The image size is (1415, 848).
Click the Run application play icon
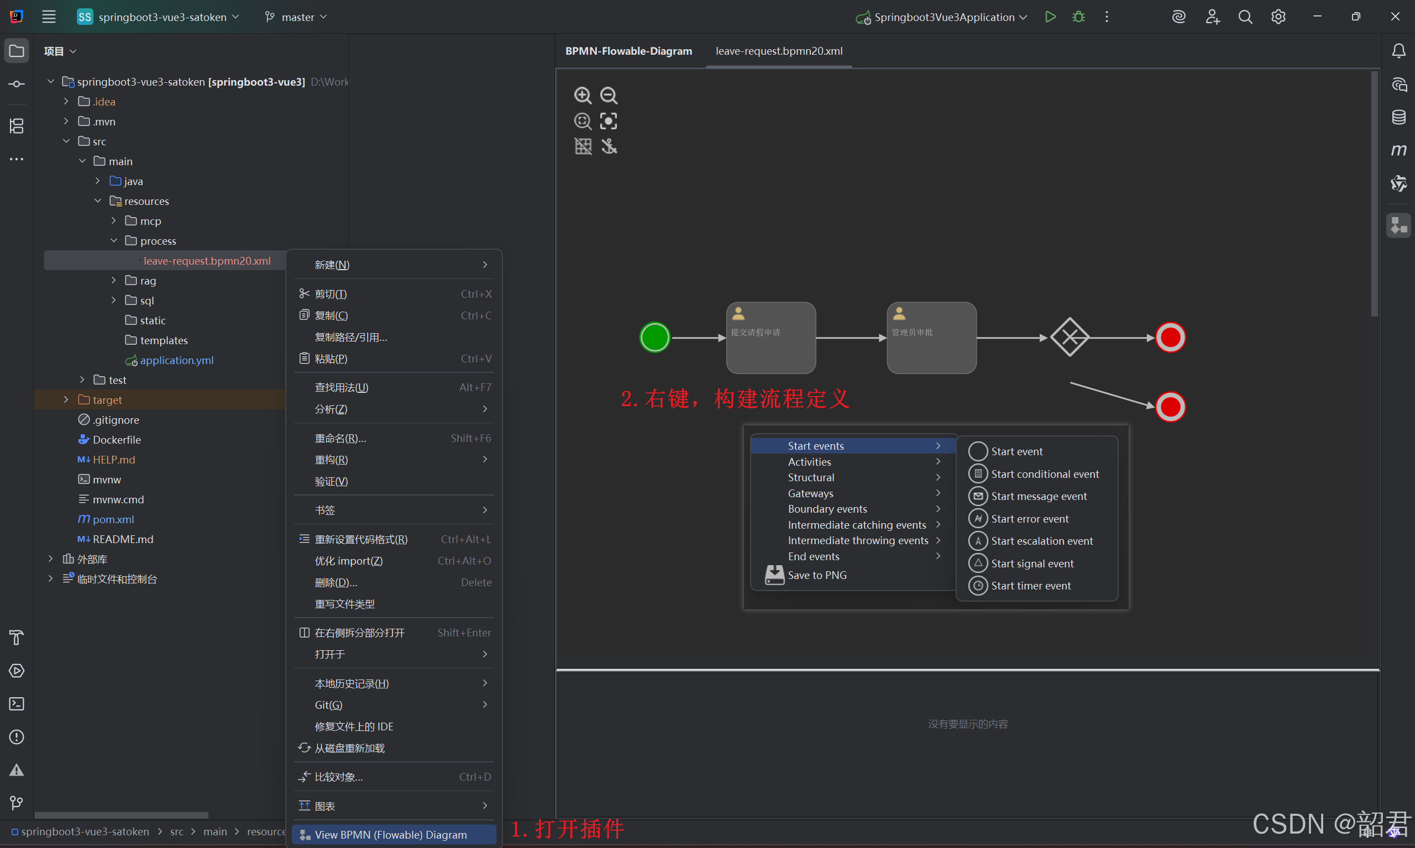coord(1050,17)
